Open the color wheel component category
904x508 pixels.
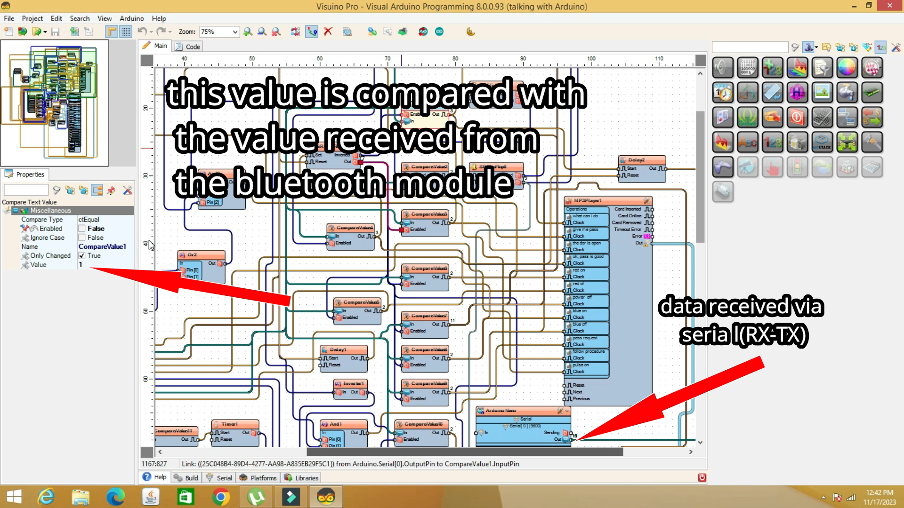pyautogui.click(x=847, y=68)
